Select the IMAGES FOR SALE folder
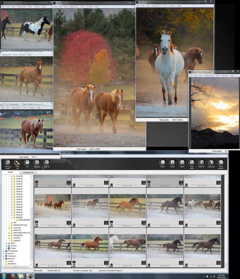The height and width of the screenshot is (279, 240). (x=20, y=225)
